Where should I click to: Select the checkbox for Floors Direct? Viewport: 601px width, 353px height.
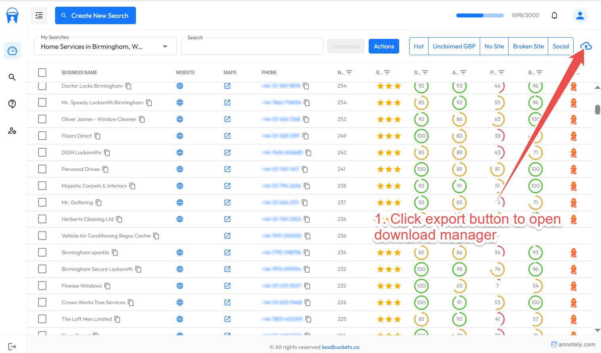(42, 136)
